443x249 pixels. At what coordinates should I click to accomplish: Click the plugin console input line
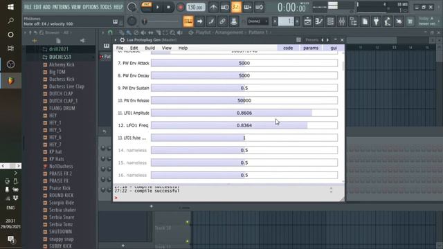tap(226, 198)
